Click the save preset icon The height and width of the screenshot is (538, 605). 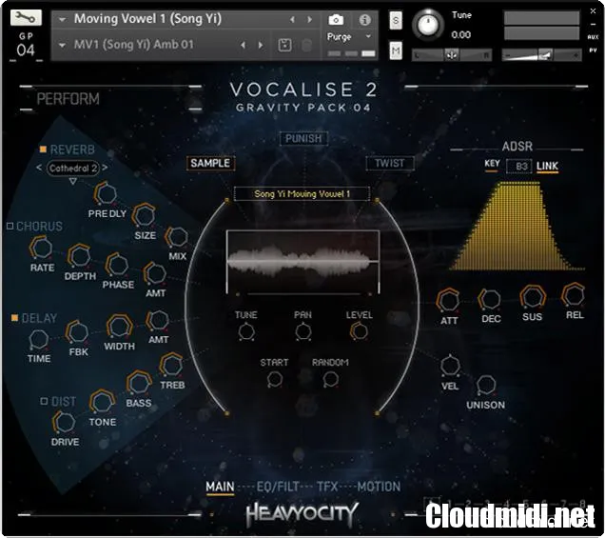click(x=284, y=45)
